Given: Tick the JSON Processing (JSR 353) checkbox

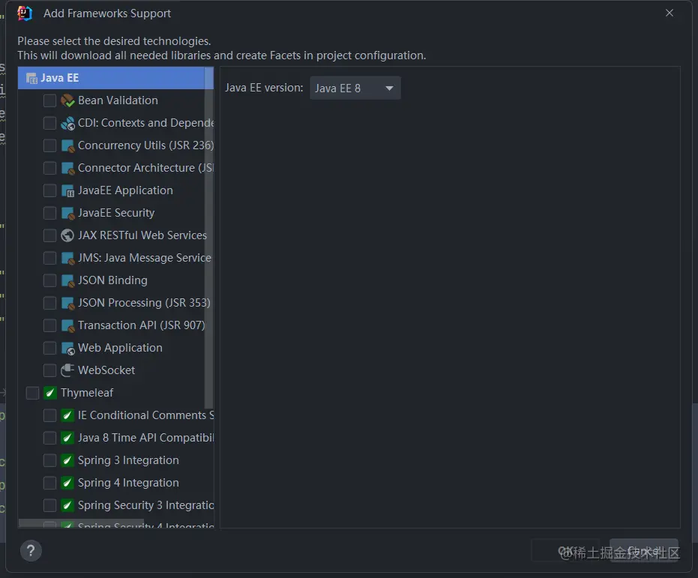Looking at the screenshot, I should pos(49,303).
